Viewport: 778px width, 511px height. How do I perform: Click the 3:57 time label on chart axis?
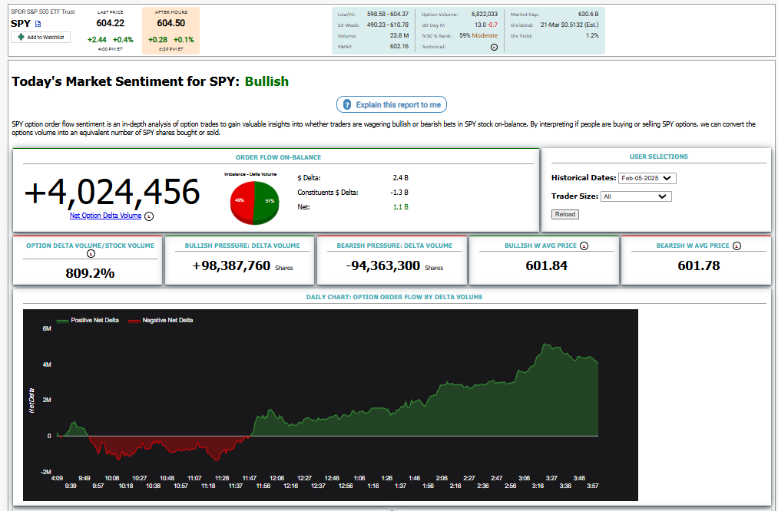[x=593, y=486]
